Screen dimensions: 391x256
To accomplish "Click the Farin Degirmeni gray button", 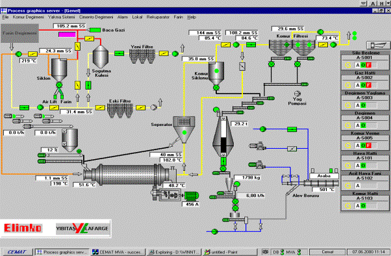I will (x=19, y=33).
